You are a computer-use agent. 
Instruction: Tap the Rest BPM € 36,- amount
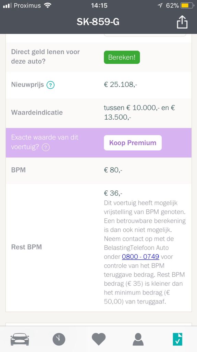tap(113, 193)
